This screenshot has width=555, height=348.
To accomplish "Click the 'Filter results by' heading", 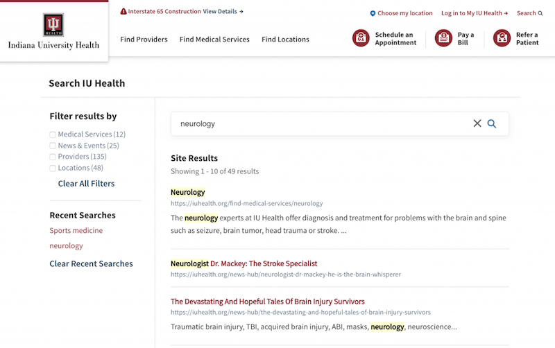I will click(83, 116).
